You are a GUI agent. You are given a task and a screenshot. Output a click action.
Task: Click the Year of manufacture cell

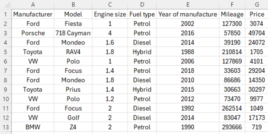click(188, 14)
